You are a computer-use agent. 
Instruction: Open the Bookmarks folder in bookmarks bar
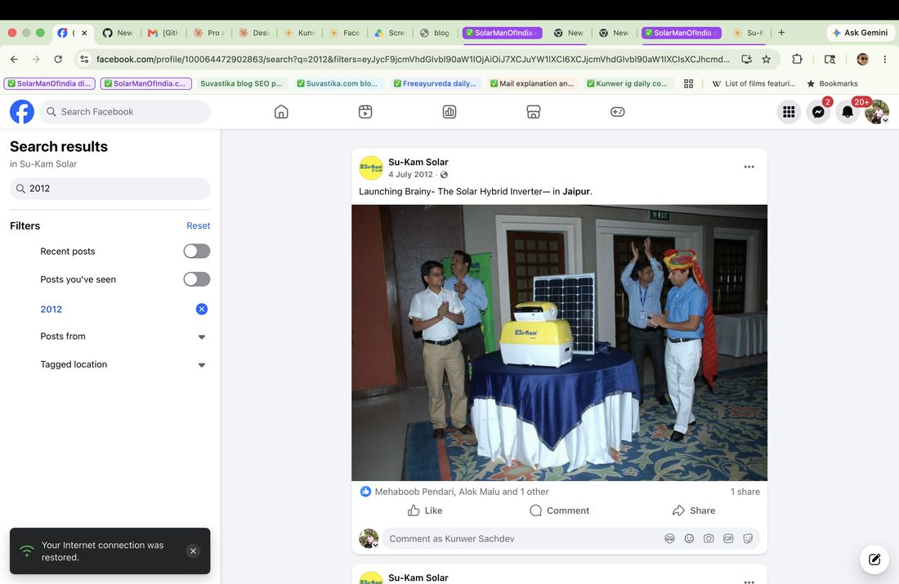click(x=832, y=83)
